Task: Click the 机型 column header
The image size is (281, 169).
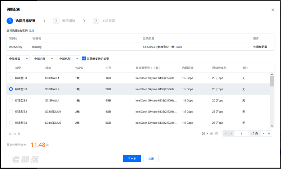Action: (18, 68)
